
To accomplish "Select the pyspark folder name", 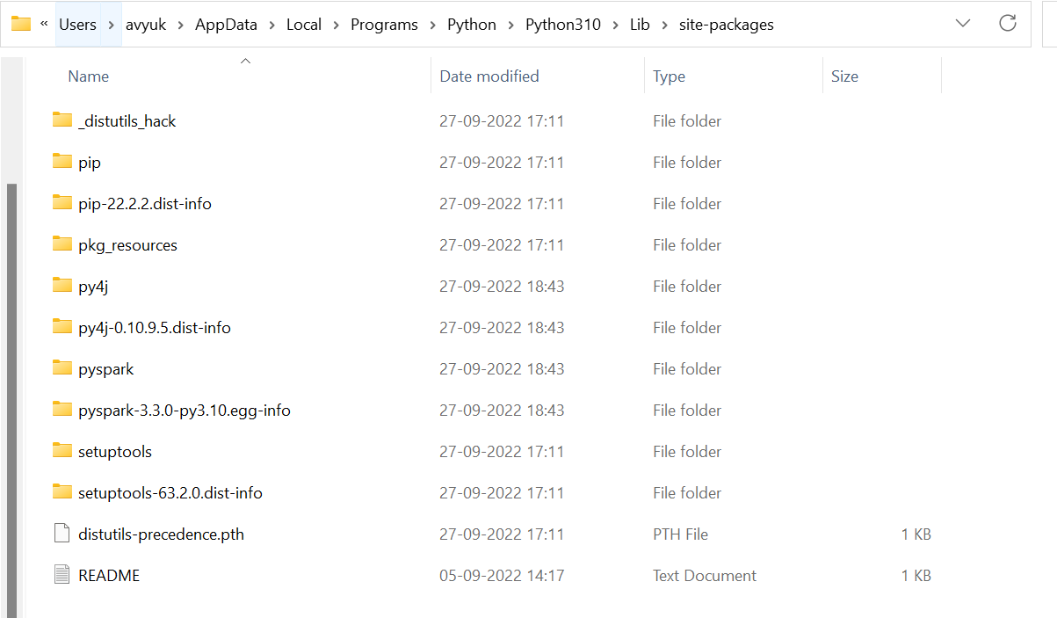I will coord(105,368).
